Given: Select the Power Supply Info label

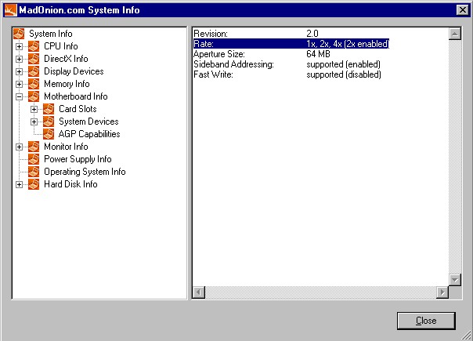Looking at the screenshot, I should [x=78, y=159].
